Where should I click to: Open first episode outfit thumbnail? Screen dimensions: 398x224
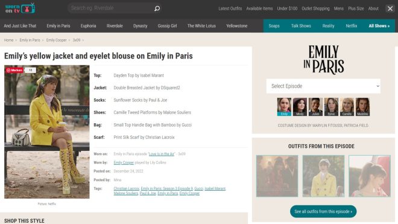(277, 176)
